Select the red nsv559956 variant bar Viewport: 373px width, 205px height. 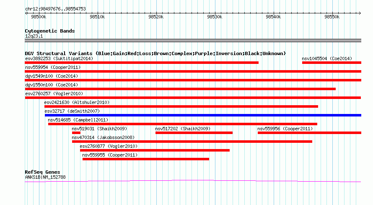(x=309, y=133)
